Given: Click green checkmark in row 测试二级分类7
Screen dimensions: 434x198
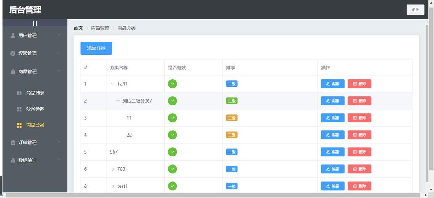Looking at the screenshot, I should (172, 101).
